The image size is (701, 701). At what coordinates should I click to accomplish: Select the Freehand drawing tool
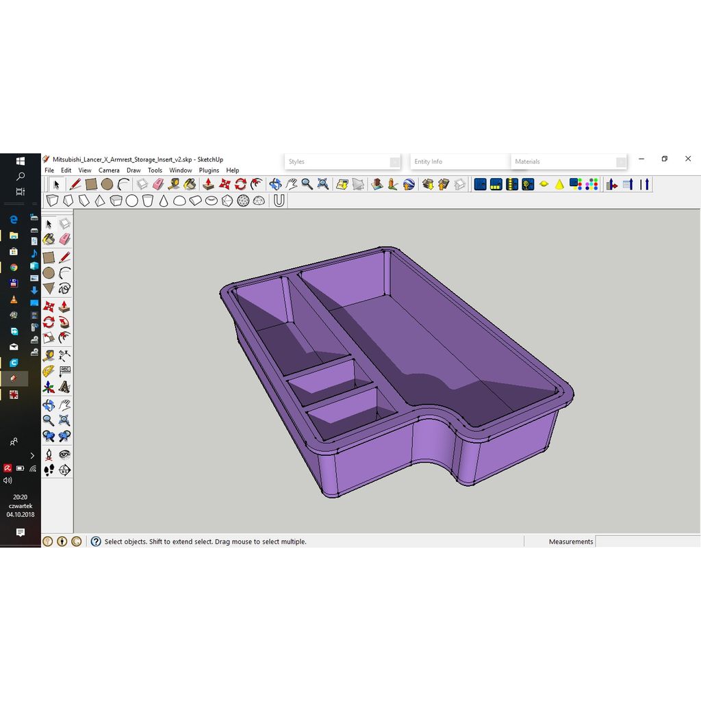pyautogui.click(x=64, y=289)
